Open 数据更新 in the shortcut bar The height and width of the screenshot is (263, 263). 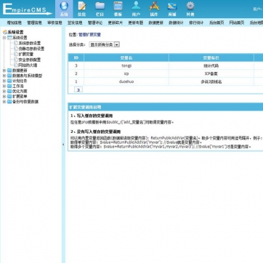click(156, 23)
